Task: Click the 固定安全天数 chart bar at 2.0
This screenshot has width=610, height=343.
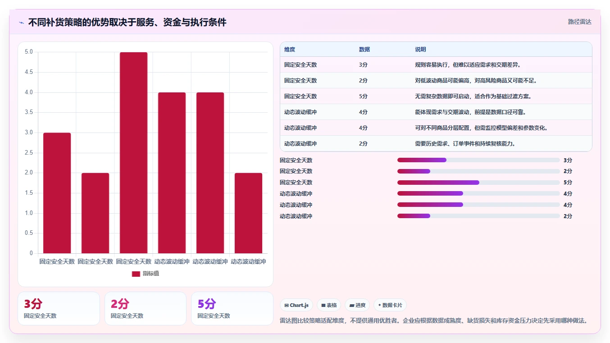Action: click(95, 213)
